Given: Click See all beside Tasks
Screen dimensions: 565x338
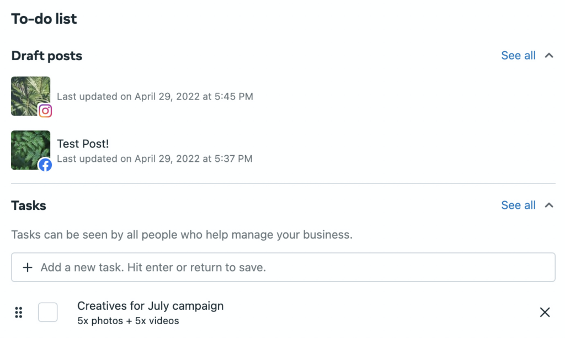Looking at the screenshot, I should (x=518, y=205).
